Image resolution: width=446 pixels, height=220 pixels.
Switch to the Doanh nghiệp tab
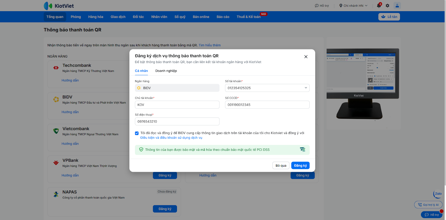click(x=166, y=71)
